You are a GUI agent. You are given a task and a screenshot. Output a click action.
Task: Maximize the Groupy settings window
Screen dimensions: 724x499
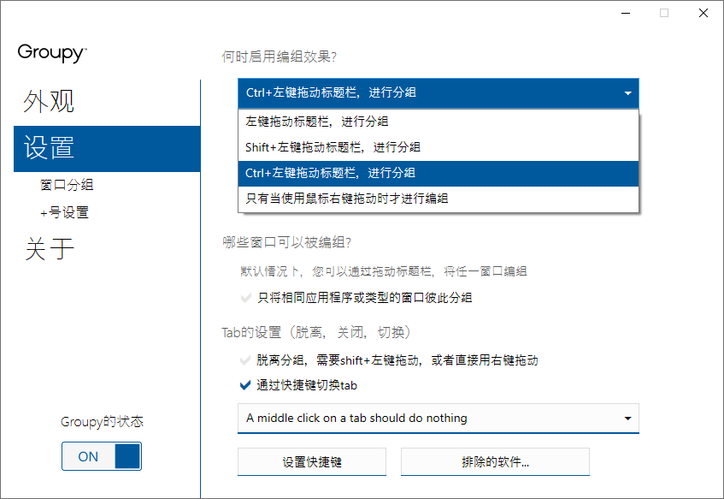point(664,13)
